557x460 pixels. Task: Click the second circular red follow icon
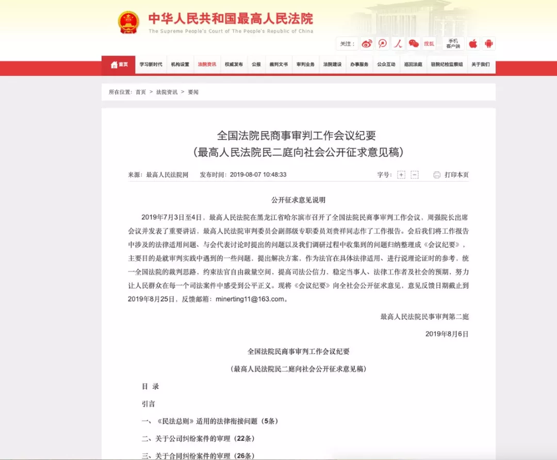tap(382, 44)
